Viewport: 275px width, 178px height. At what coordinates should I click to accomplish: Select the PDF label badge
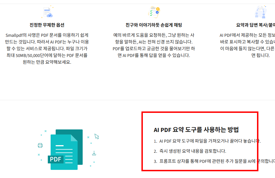point(56,159)
